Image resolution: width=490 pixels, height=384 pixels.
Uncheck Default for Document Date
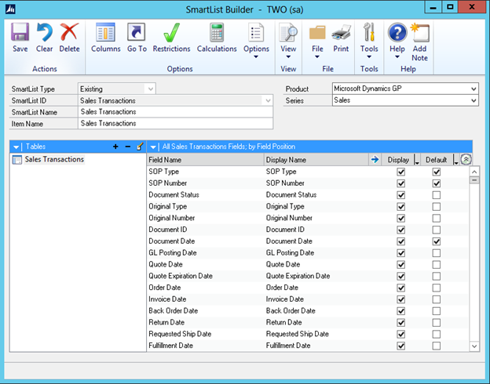click(437, 241)
